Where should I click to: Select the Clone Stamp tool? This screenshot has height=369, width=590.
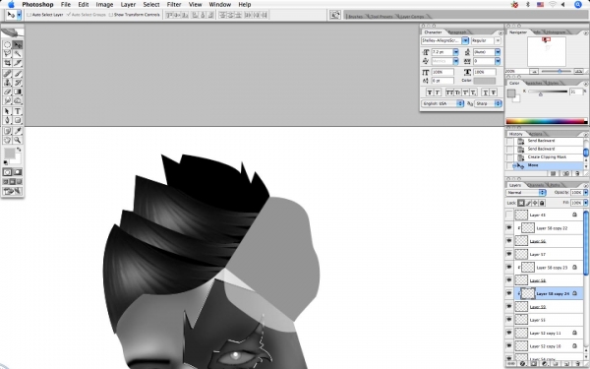click(7, 83)
